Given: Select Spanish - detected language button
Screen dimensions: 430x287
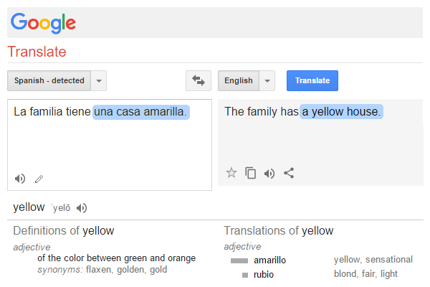Looking at the screenshot, I should 49,80.
